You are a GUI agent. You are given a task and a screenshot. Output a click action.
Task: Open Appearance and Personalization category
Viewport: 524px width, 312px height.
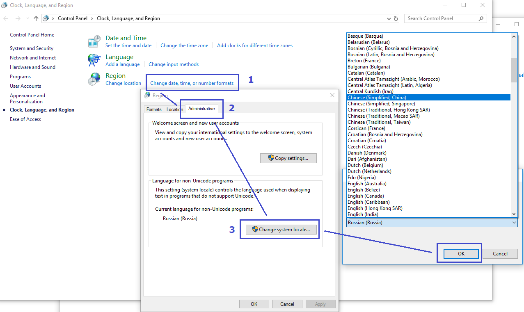(x=27, y=98)
